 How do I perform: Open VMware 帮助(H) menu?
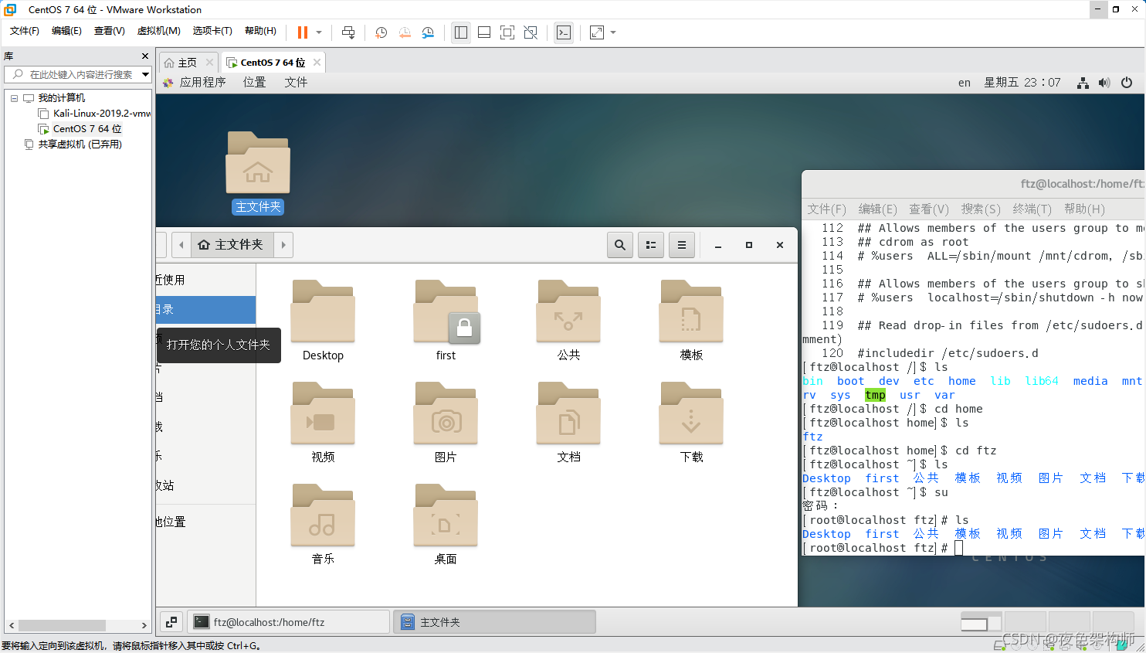point(260,31)
